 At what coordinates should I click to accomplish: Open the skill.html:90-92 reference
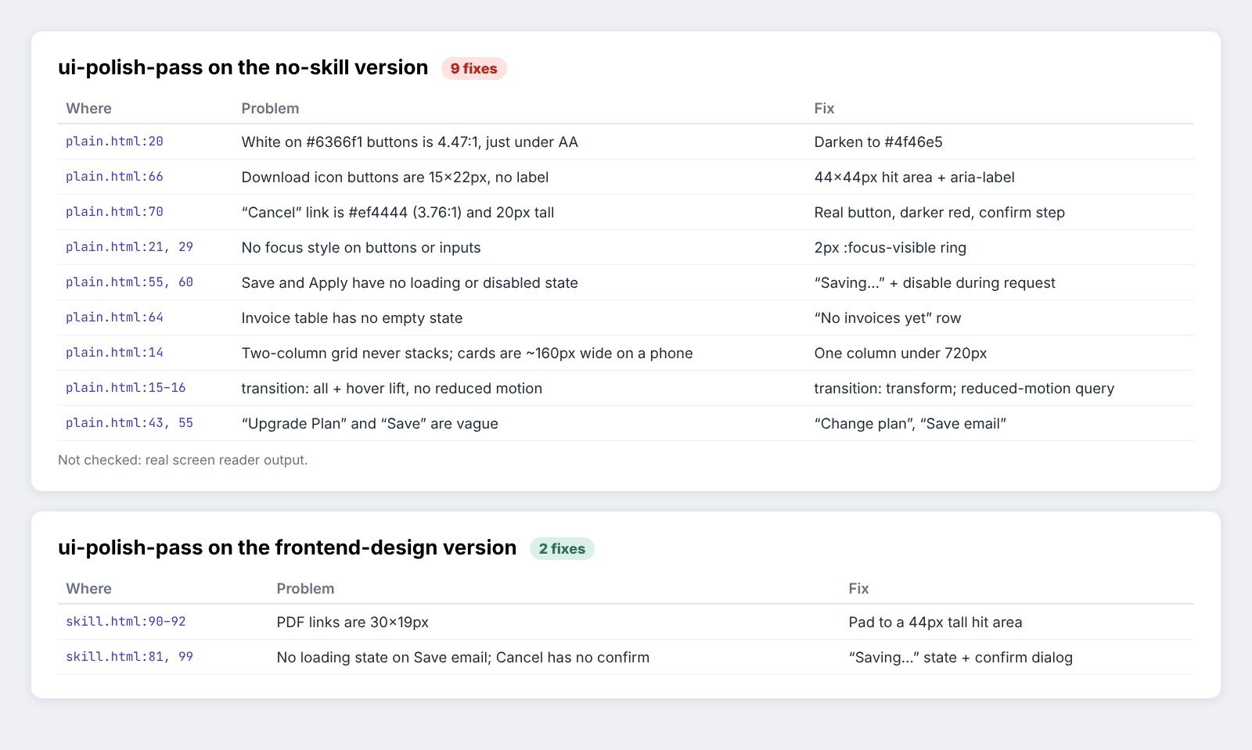coord(126,622)
